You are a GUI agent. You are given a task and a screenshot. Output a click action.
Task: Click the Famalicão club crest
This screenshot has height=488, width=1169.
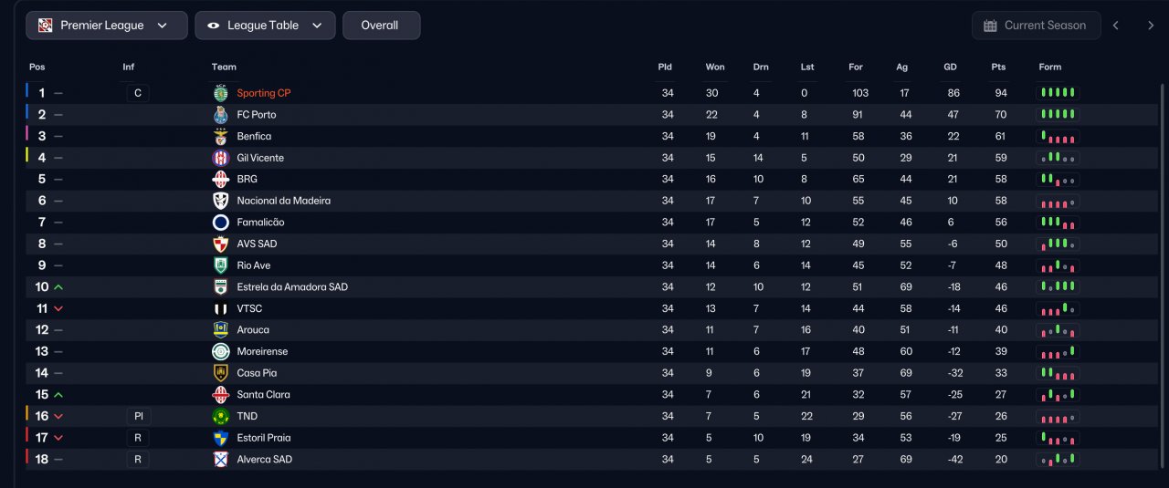pos(220,223)
